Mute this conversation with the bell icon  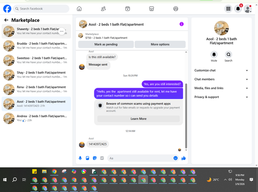pyautogui.click(x=214, y=55)
